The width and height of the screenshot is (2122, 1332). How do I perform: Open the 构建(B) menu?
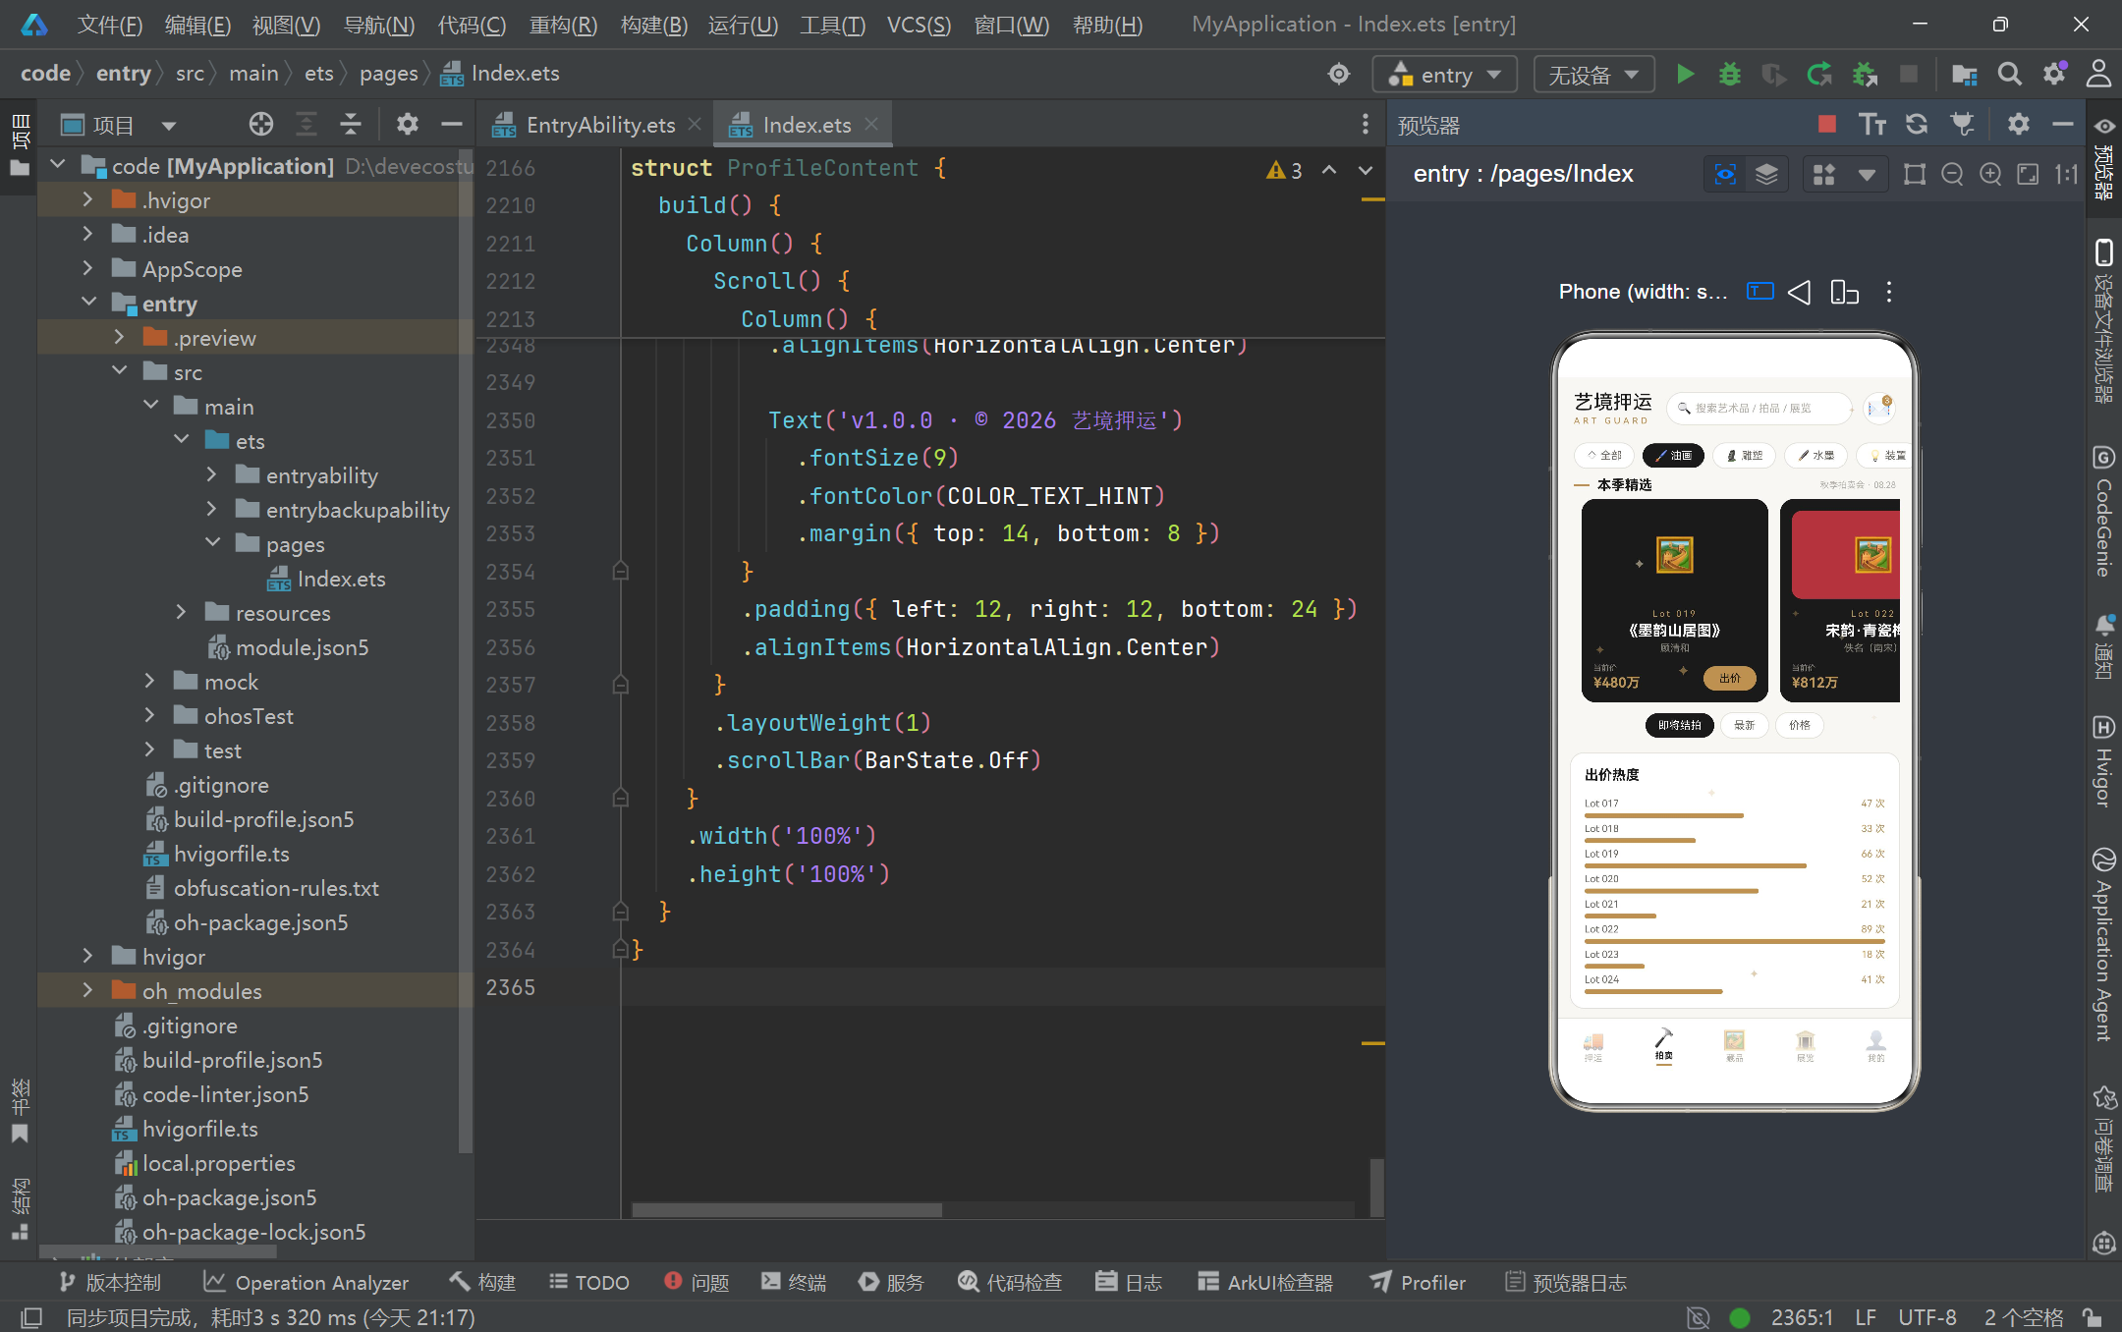(x=653, y=25)
